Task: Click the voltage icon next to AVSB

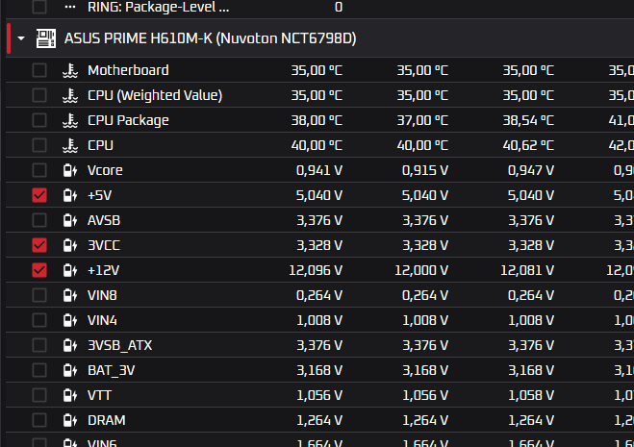Action: pos(70,221)
